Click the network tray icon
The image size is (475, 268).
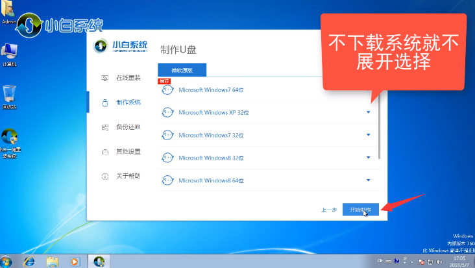[x=430, y=262]
